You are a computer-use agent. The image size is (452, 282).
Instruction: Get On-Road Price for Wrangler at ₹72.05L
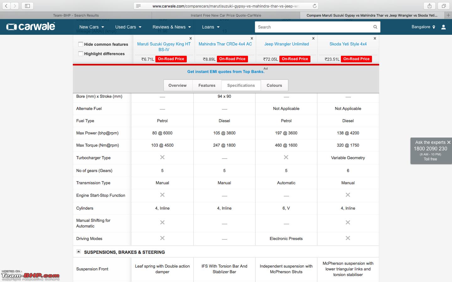pos(295,59)
